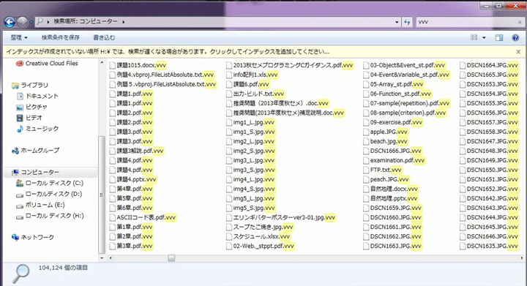Screen dimensions: 527x286
Task: Open ローカルディスク (D:)
Action: tap(49, 194)
